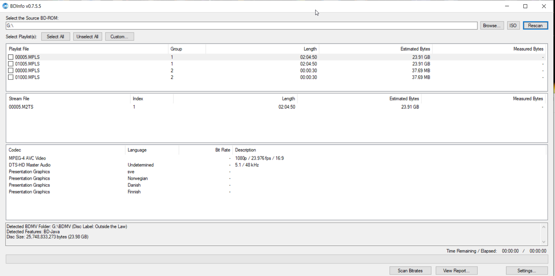This screenshot has width=555, height=276.
Task: Select the DTS-HD Master Audio stream row
Action: 276,165
